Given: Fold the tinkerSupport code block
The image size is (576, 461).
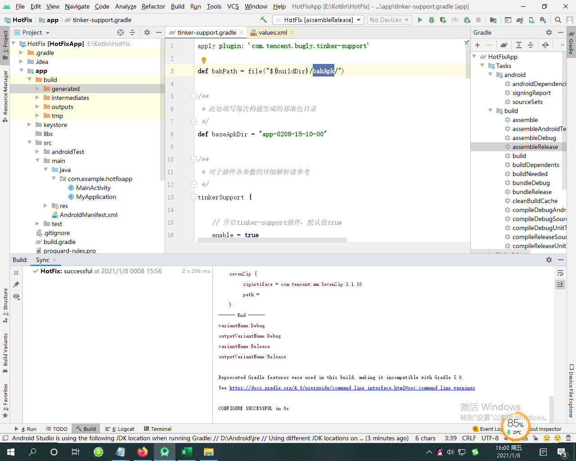Looking at the screenshot, I should coord(194,197).
